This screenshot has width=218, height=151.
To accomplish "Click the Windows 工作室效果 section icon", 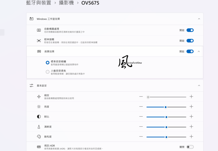I will click(x=31, y=19).
